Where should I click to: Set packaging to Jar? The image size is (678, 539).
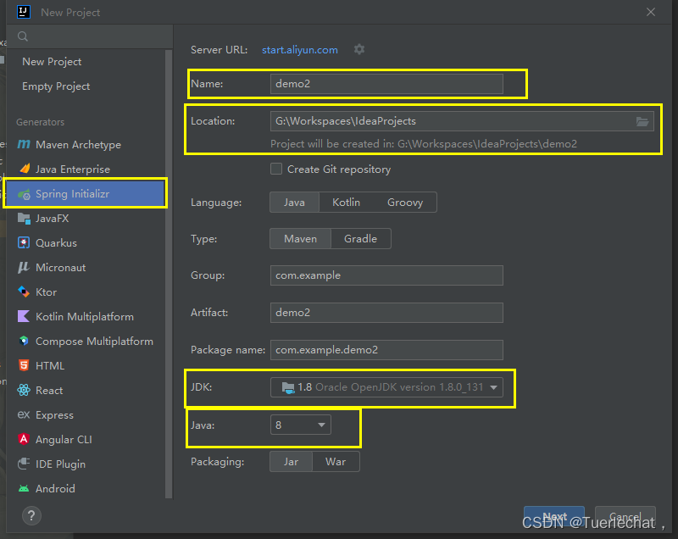pos(291,462)
